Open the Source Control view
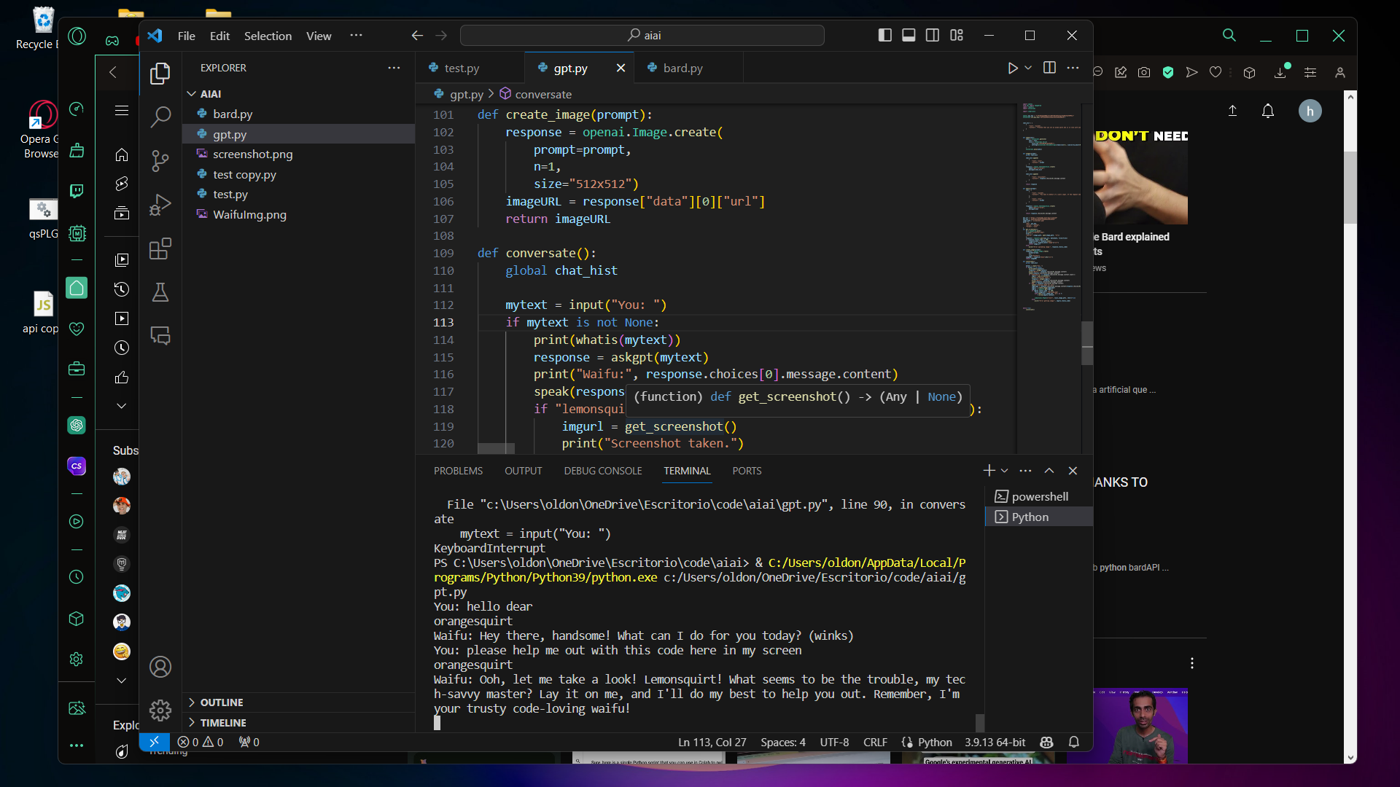The width and height of the screenshot is (1400, 787). pos(160,160)
